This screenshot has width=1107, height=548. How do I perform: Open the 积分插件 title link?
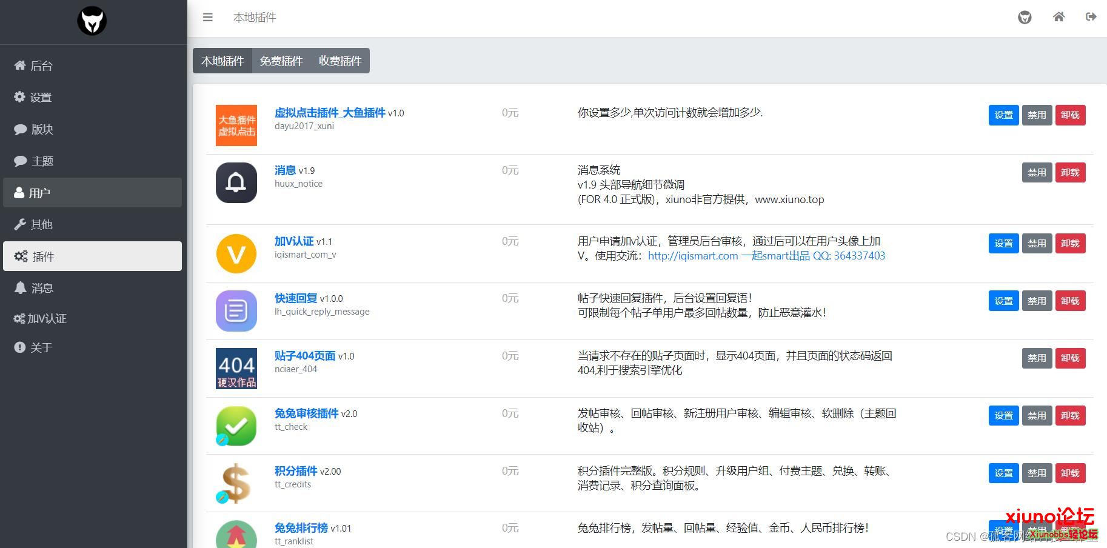pyautogui.click(x=296, y=471)
